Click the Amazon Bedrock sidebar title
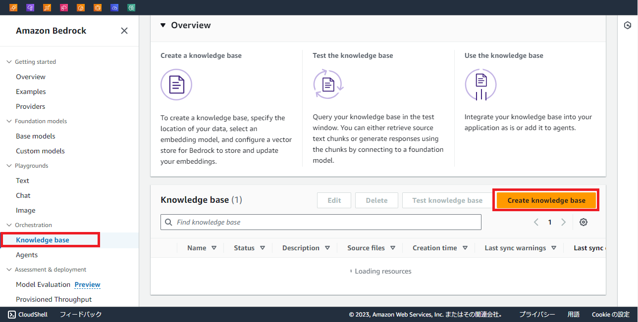Viewport: 638px width, 322px height. pos(51,31)
